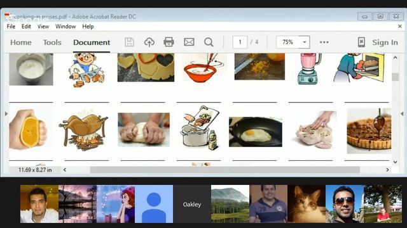This screenshot has width=407, height=228.
Task: Close the document with menu bar X
Action: [x=400, y=26]
